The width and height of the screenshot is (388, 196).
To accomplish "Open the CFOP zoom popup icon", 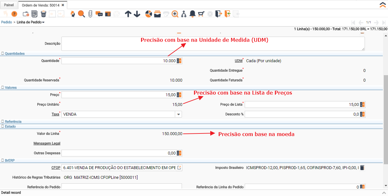I will tap(179, 167).
